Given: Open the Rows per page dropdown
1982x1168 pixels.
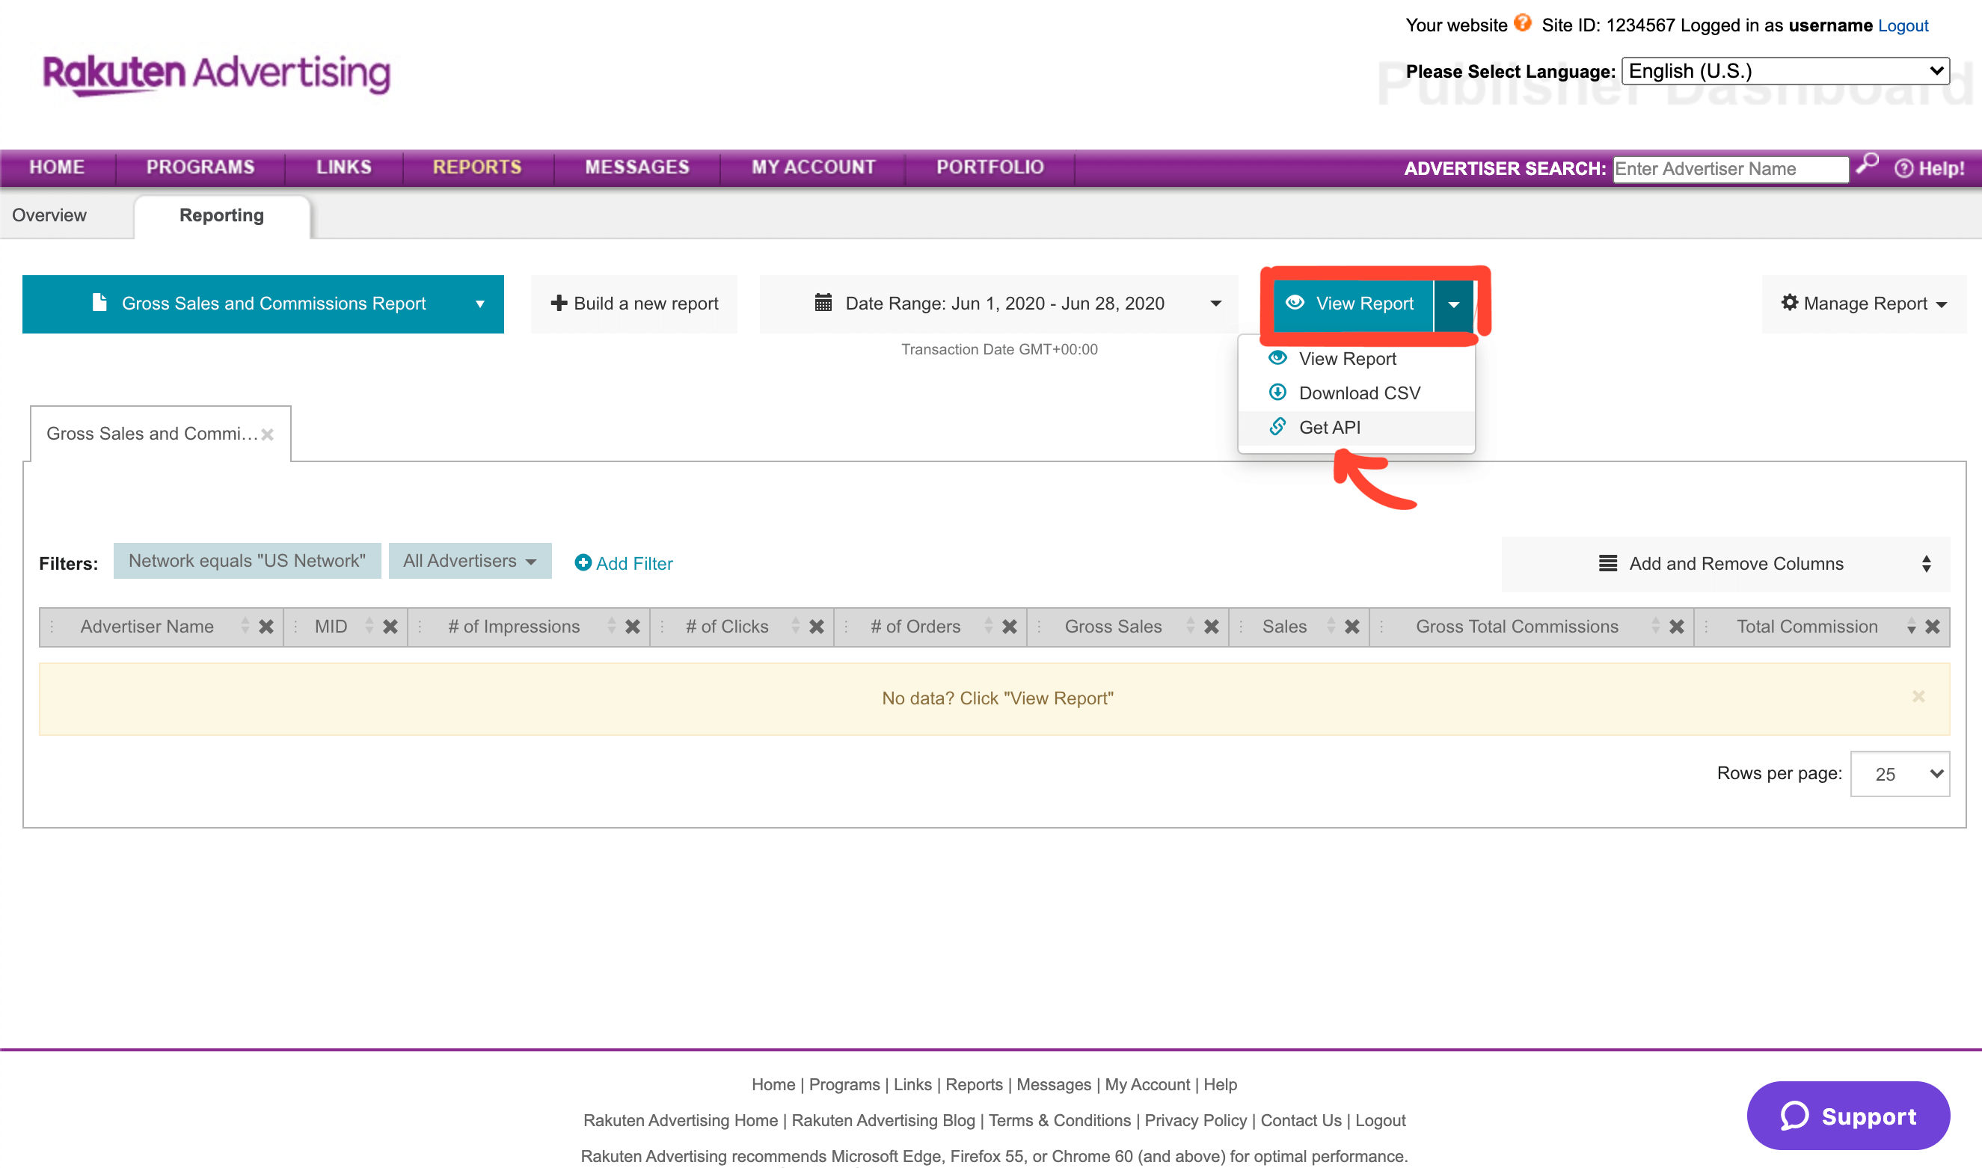Looking at the screenshot, I should point(1900,775).
